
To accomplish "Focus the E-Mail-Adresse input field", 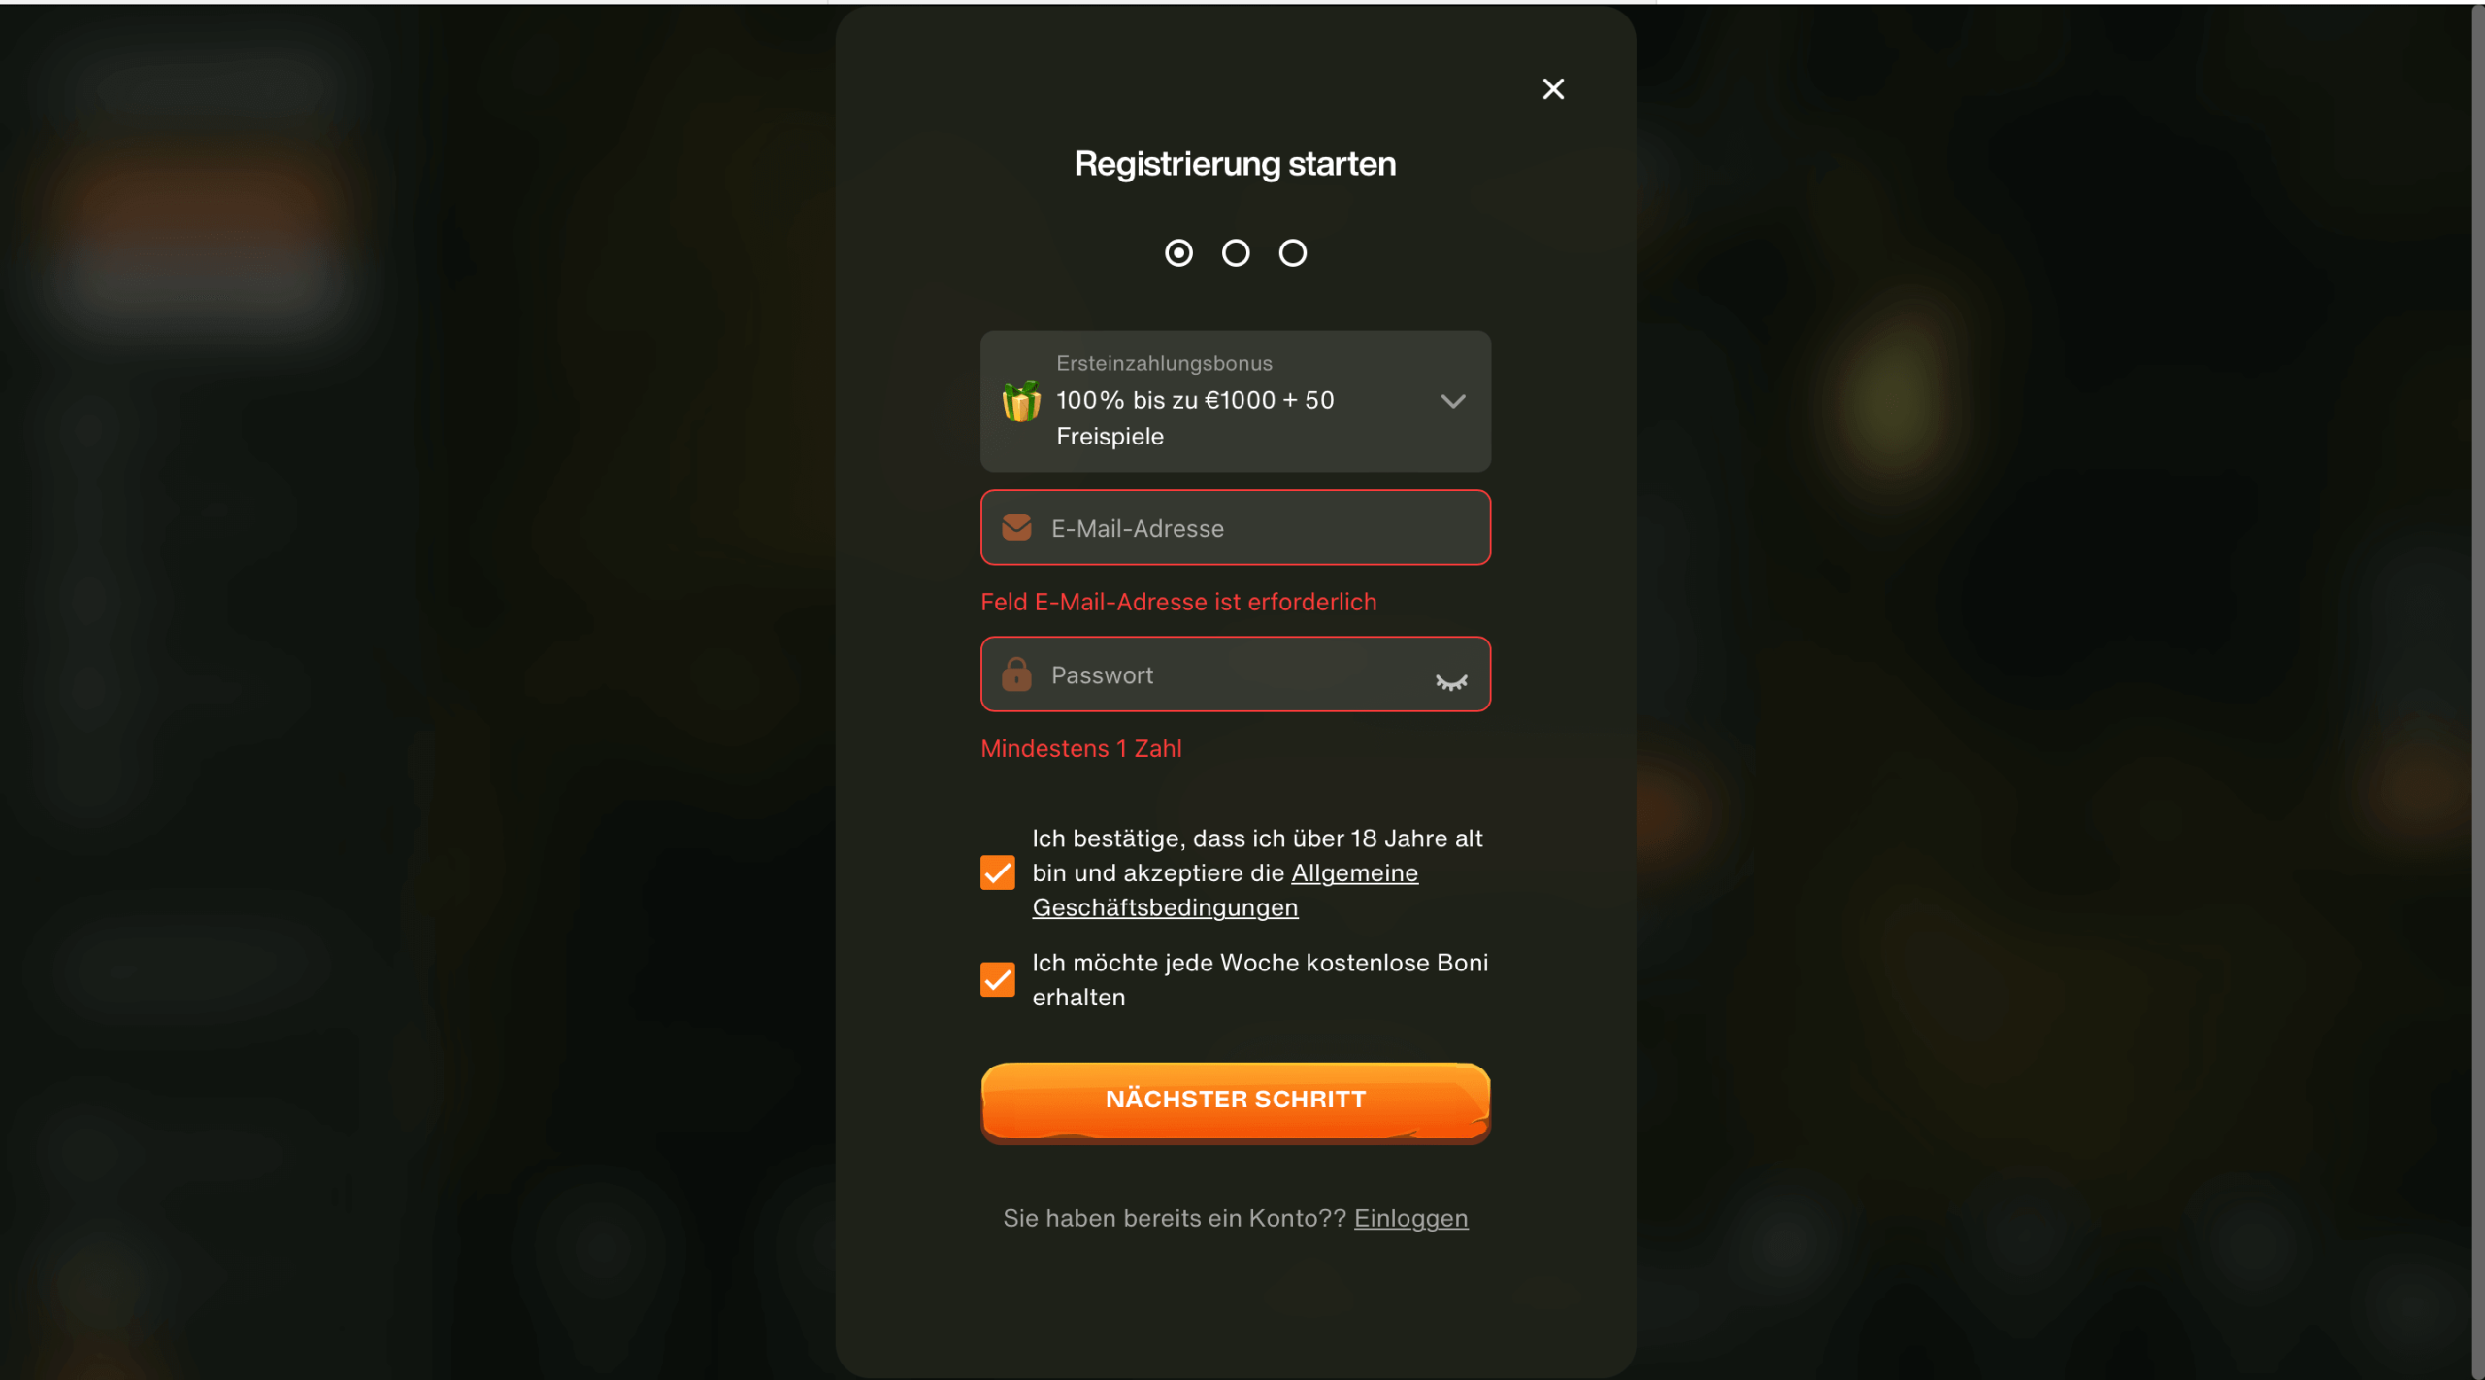I will click(x=1236, y=527).
